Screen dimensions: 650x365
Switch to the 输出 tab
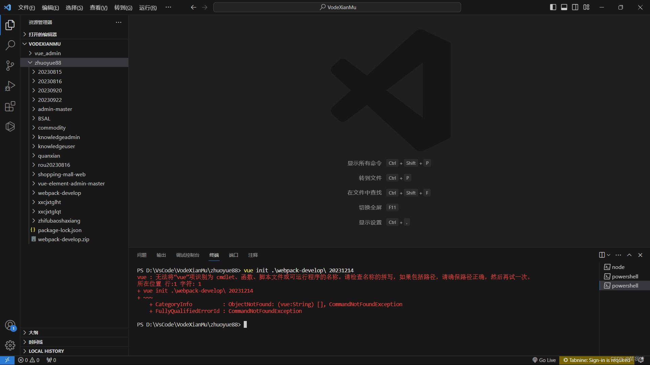click(x=161, y=255)
